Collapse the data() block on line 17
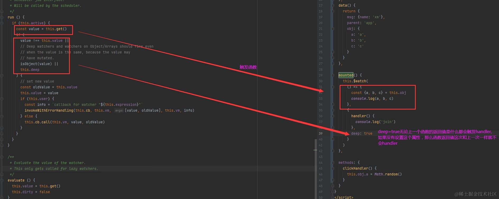The width and height of the screenshot is (499, 199). tap(333, 6)
